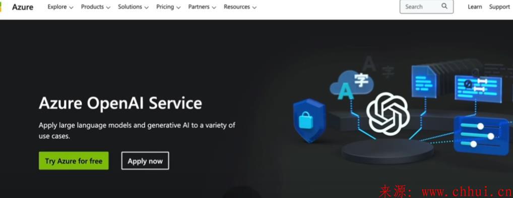This screenshot has height=198, width=513.
Task: Open the Pricing menu
Action: (168, 7)
